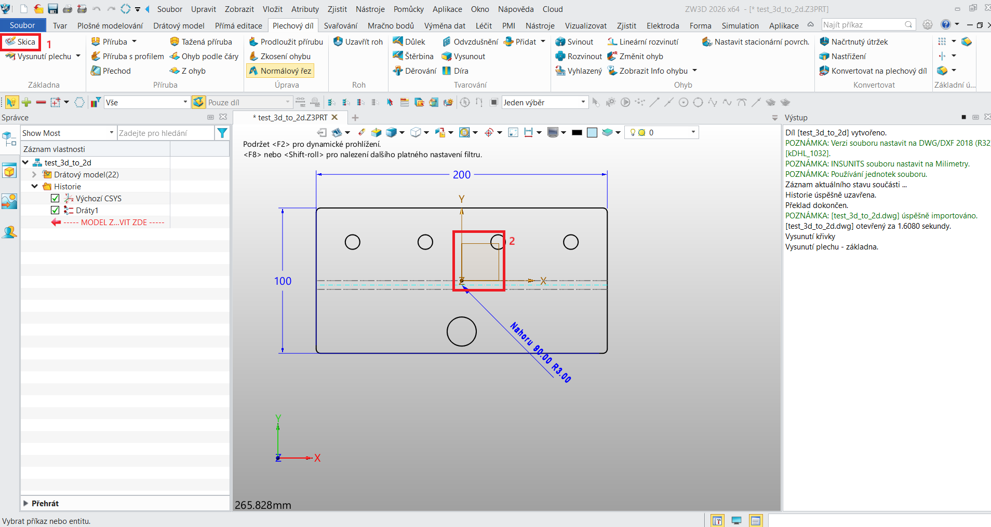The height and width of the screenshot is (527, 991).
Task: Click the Najít příkaz search field
Action: (x=868, y=24)
